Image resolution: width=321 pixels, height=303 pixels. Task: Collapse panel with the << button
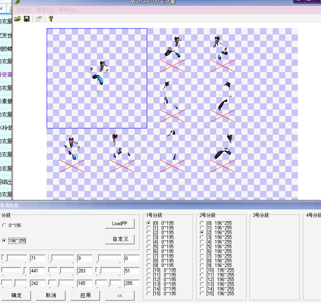point(120,295)
